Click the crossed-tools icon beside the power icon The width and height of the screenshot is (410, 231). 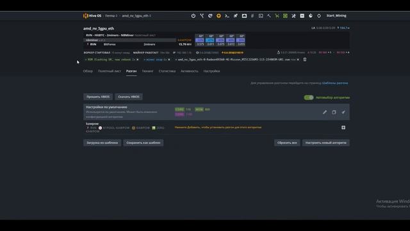(x=202, y=15)
